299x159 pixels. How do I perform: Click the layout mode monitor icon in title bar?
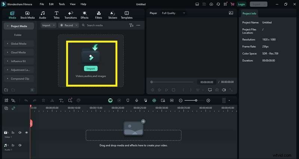click(x=197, y=4)
